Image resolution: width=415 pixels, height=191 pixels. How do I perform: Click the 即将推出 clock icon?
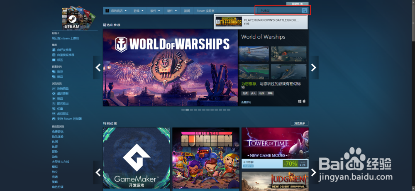pyautogui.click(x=54, y=103)
